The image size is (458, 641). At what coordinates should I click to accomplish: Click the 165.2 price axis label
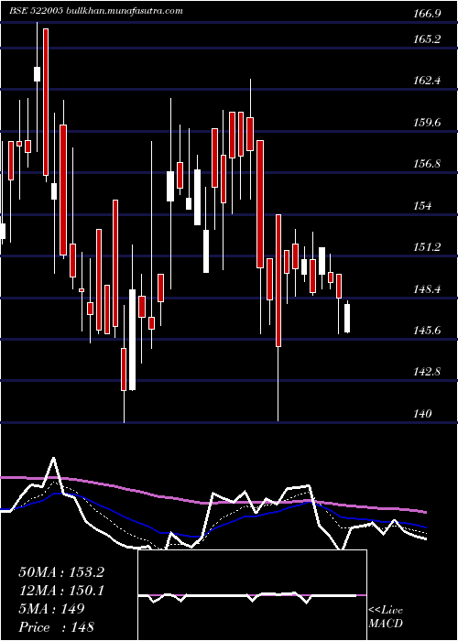coord(427,39)
